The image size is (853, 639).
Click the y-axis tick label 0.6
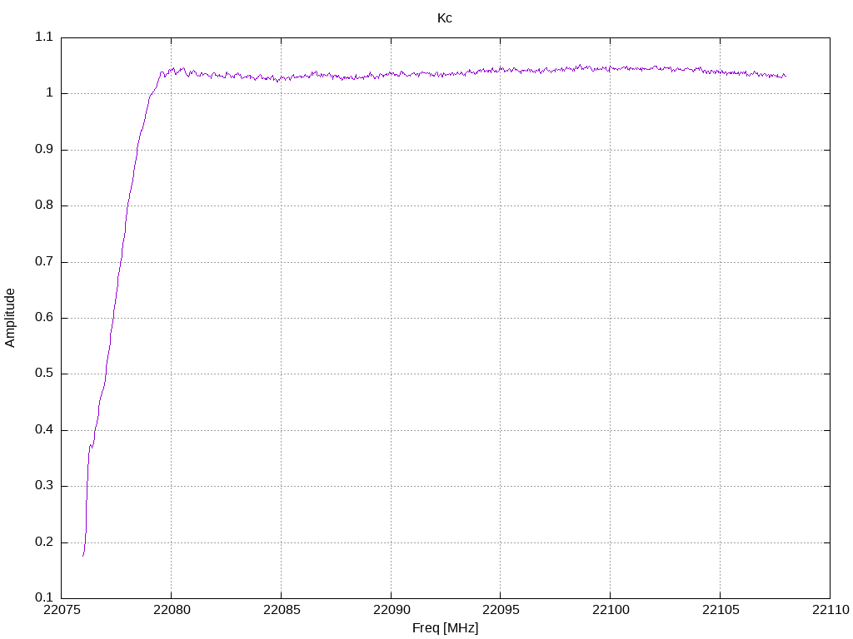click(44, 317)
